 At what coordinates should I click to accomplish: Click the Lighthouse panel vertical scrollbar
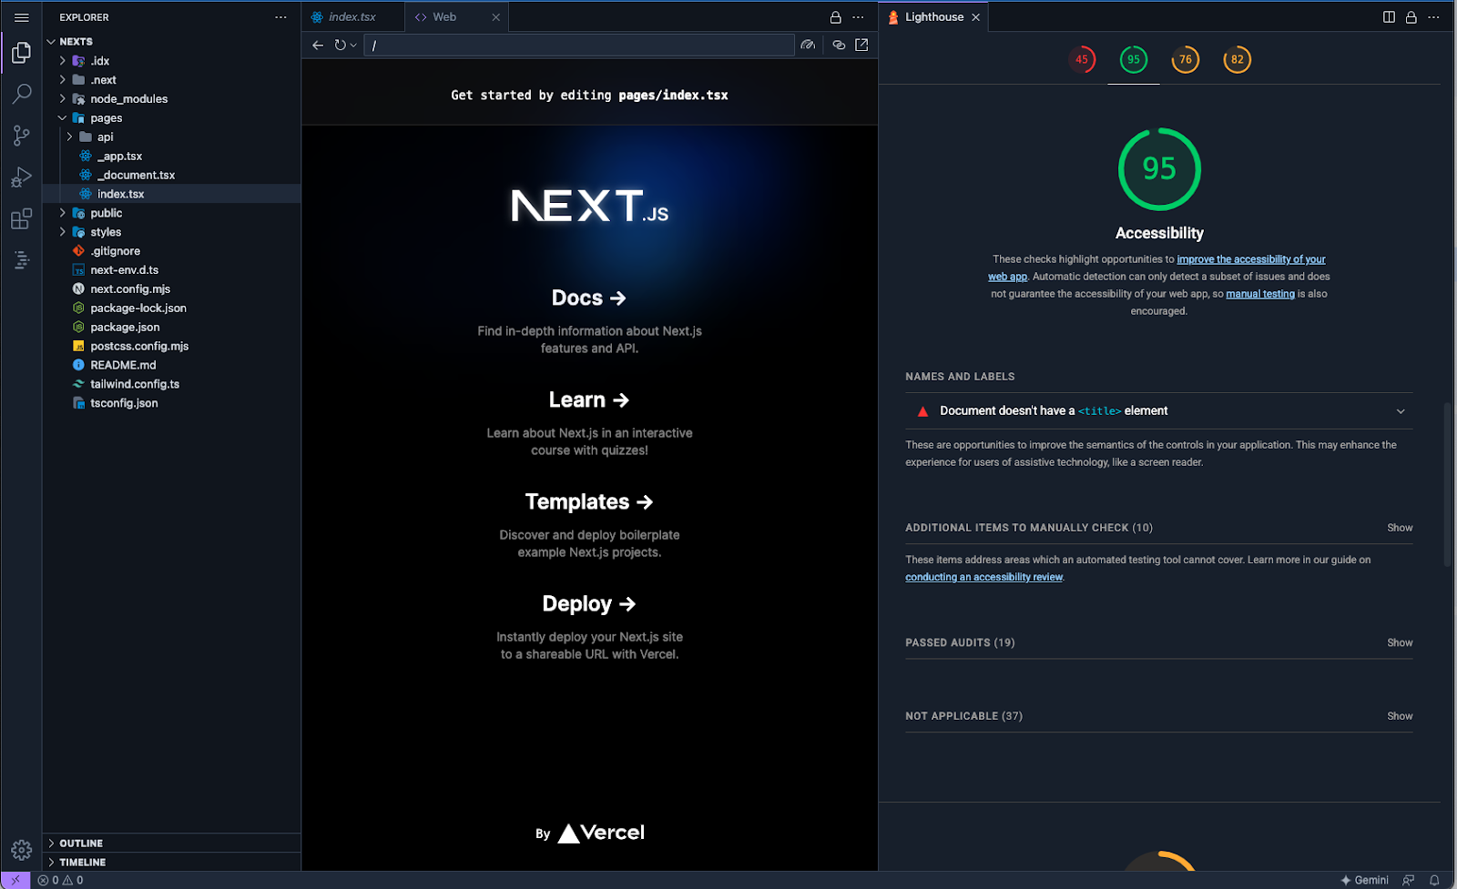point(1447,485)
